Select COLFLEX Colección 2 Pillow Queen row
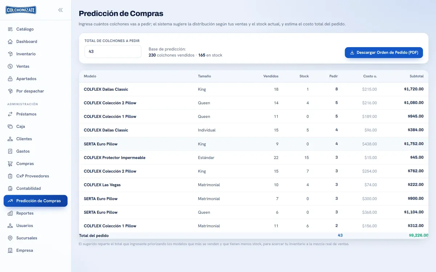 click(254, 103)
